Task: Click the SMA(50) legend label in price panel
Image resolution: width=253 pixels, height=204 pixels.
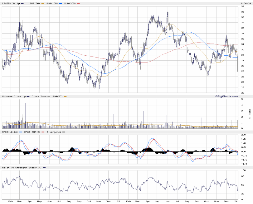Action: [34, 3]
